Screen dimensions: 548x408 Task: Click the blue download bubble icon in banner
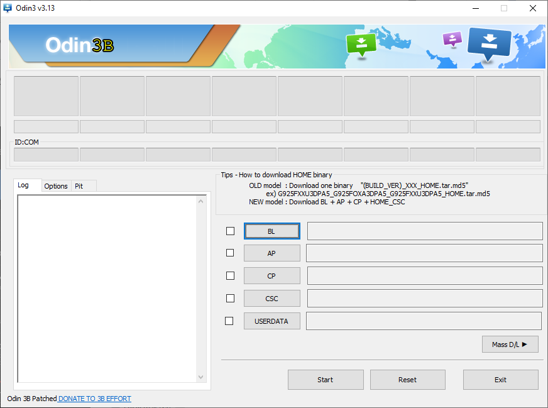point(489,44)
